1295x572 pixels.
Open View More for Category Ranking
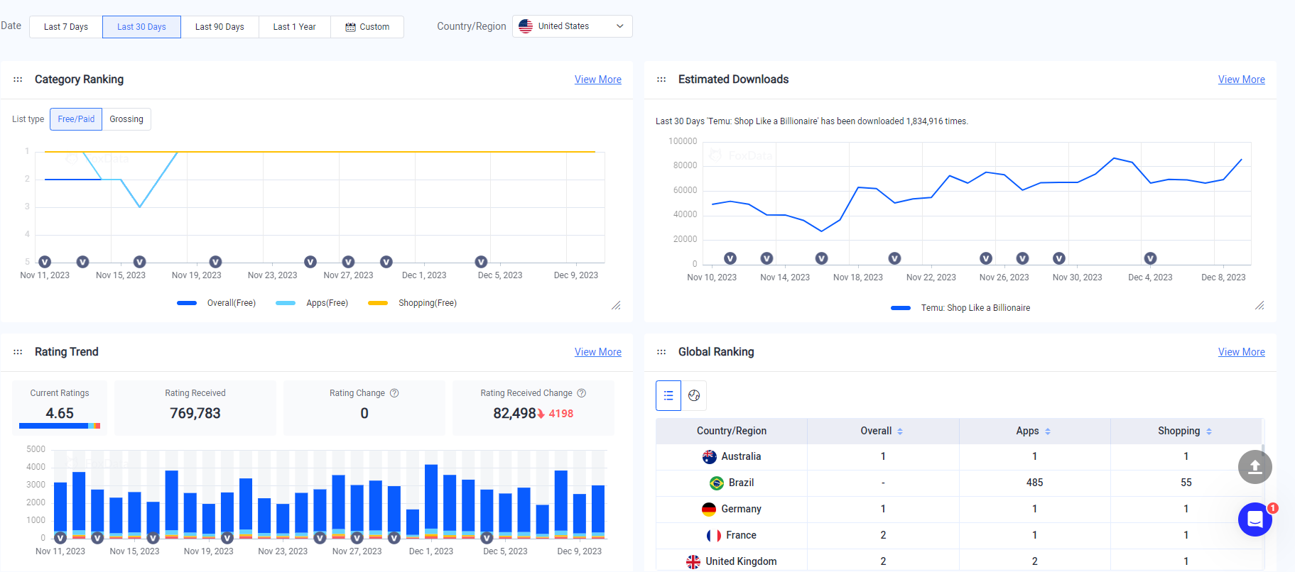597,79
